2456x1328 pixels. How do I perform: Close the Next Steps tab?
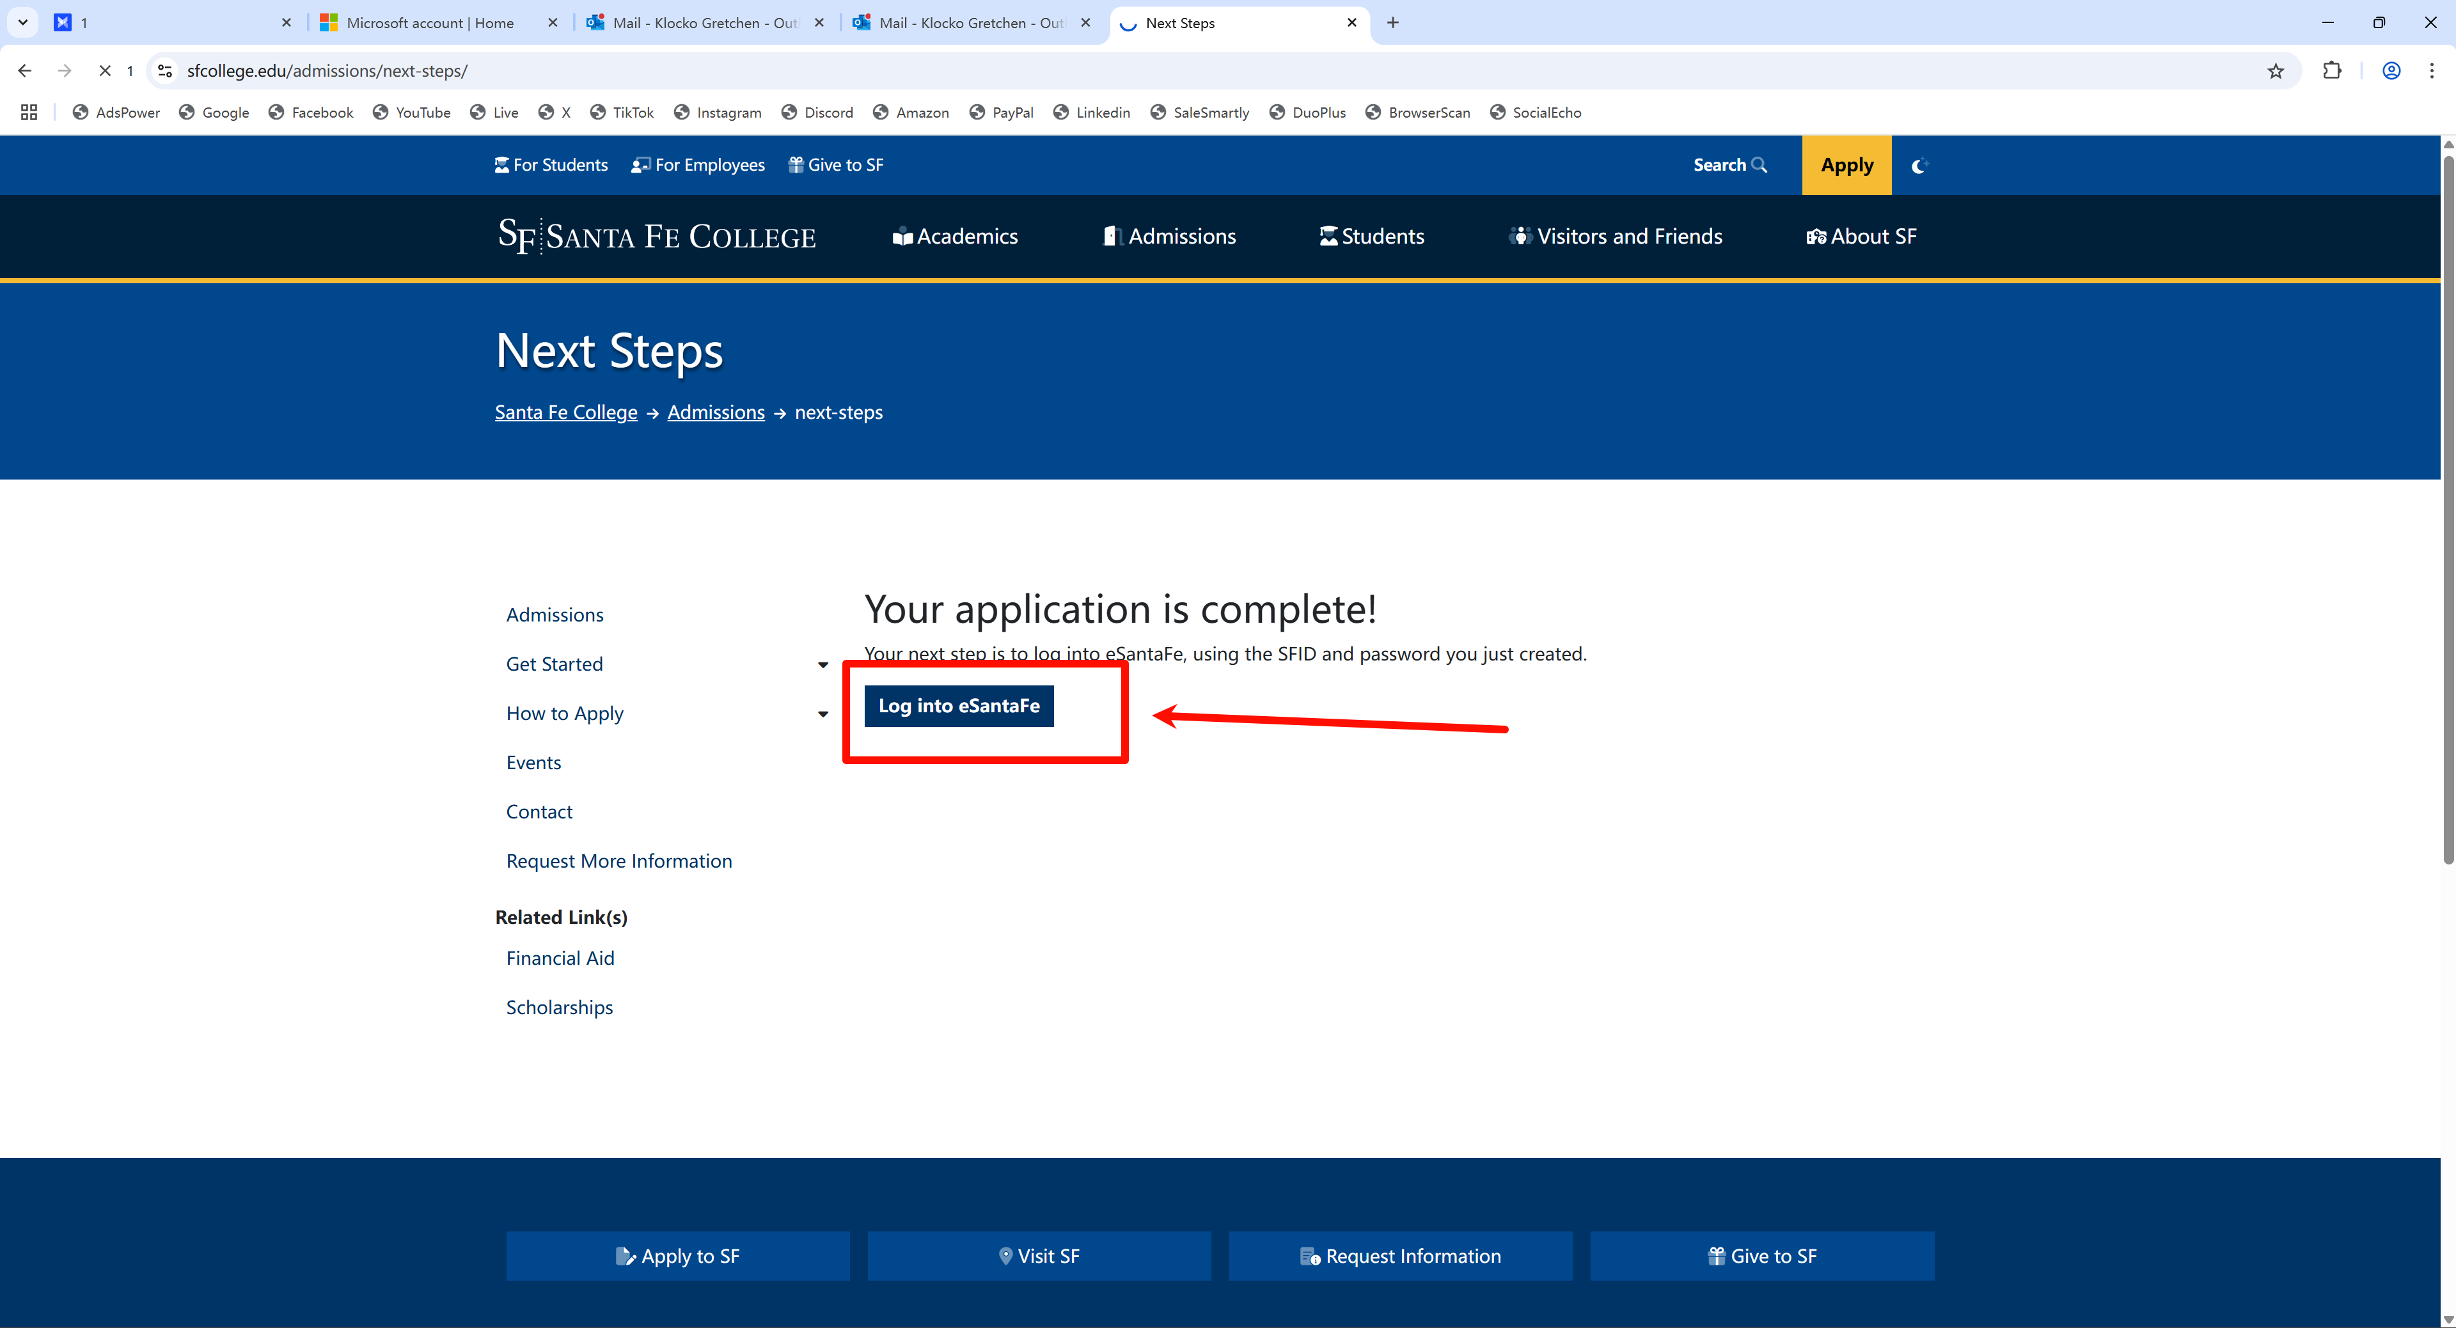[1352, 22]
